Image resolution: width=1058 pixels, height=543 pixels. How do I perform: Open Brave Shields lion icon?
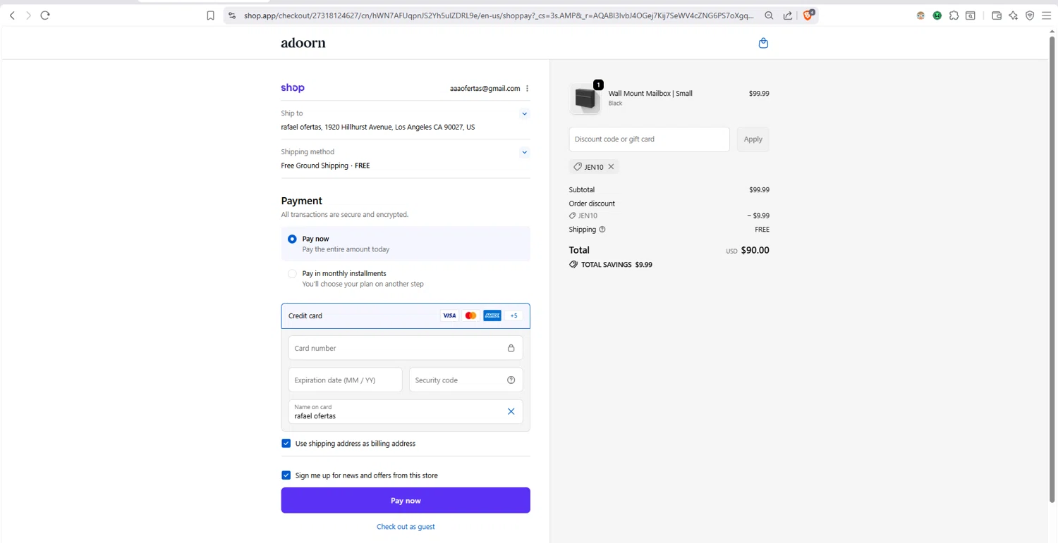pos(808,15)
